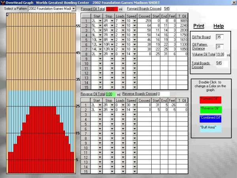
Task: Select the red Forward Oil color swatch
Action: (210, 98)
